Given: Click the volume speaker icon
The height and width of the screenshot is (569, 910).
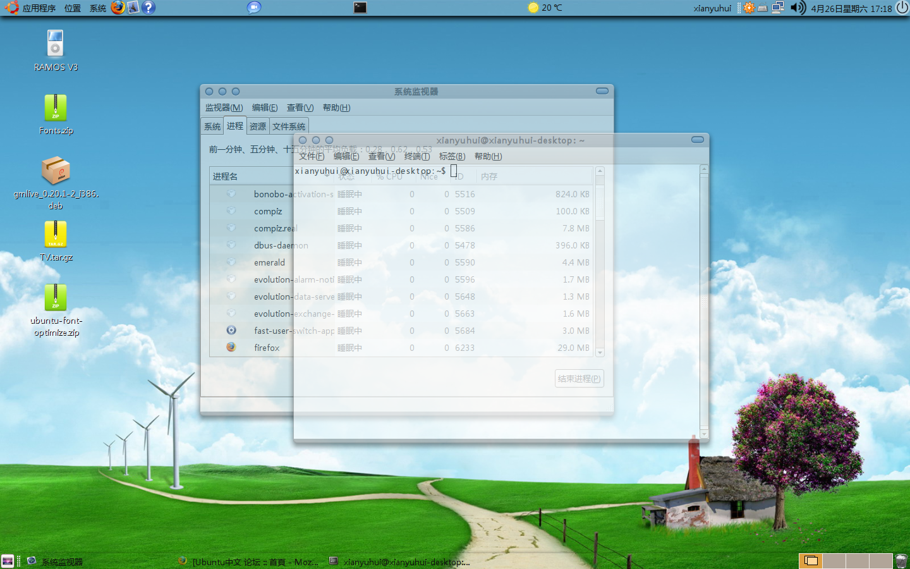Looking at the screenshot, I should (798, 8).
